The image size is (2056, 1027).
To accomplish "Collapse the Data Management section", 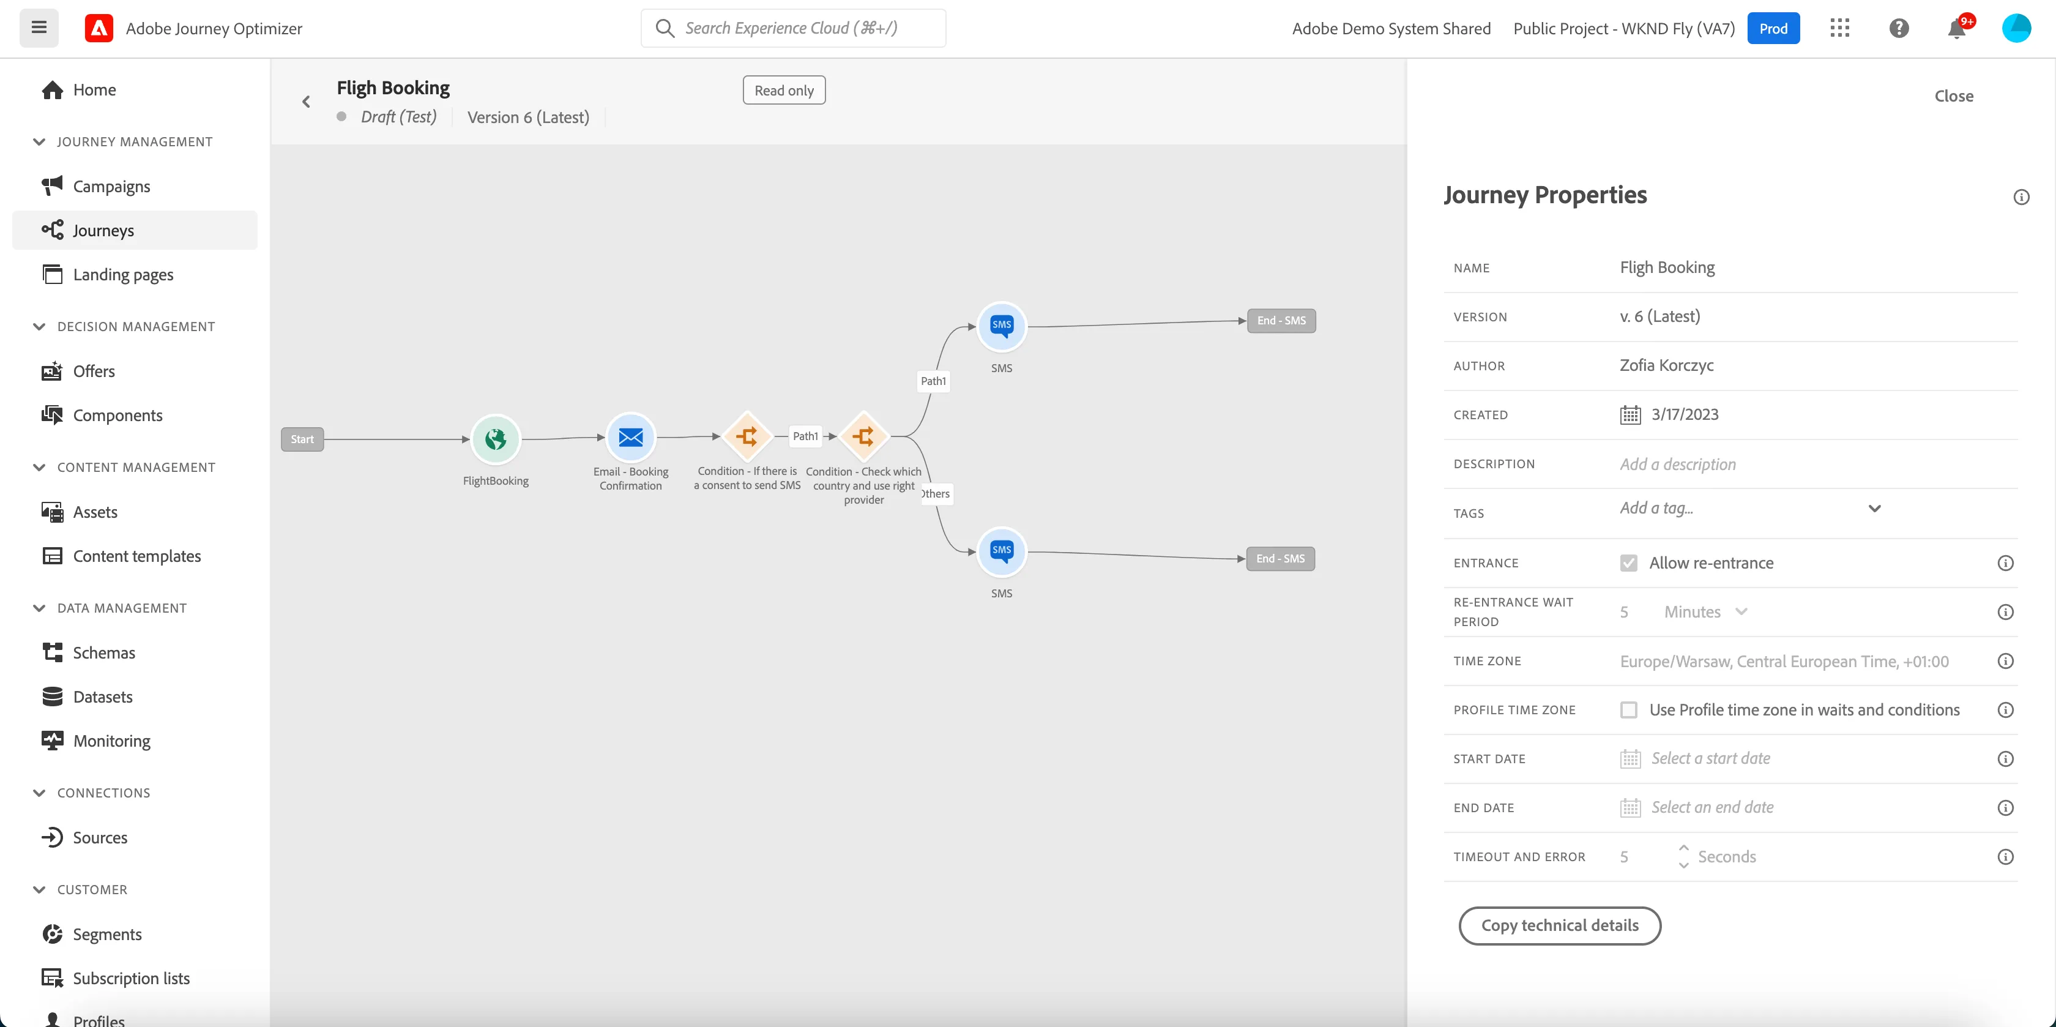I will point(39,608).
